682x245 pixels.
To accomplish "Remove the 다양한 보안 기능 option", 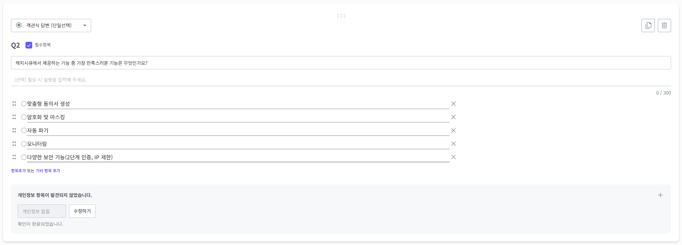I will click(x=453, y=157).
